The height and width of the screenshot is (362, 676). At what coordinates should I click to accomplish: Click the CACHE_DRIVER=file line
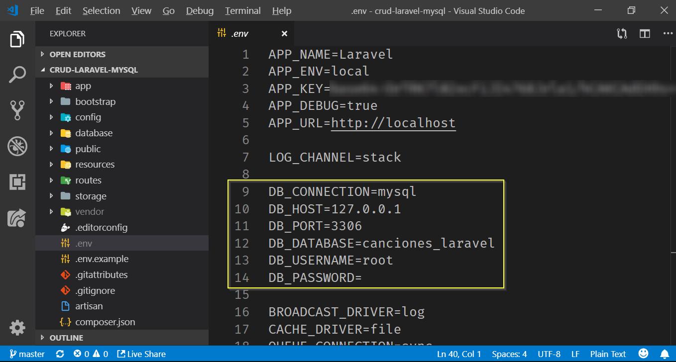point(335,329)
